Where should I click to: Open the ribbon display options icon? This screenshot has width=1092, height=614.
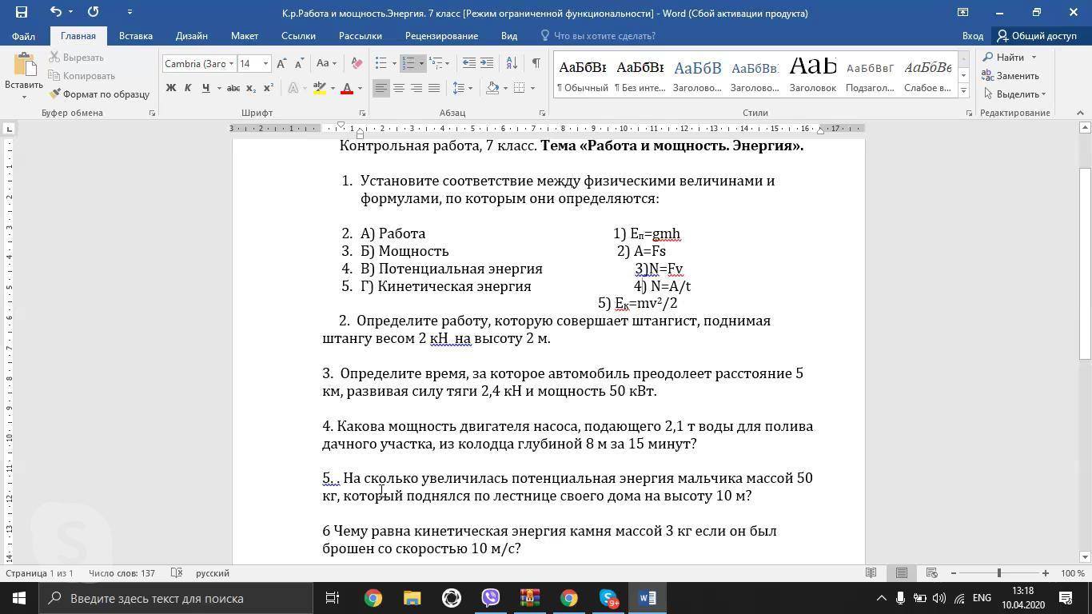(x=962, y=12)
